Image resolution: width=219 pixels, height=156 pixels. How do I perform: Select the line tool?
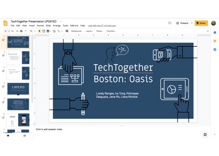pos(59,31)
